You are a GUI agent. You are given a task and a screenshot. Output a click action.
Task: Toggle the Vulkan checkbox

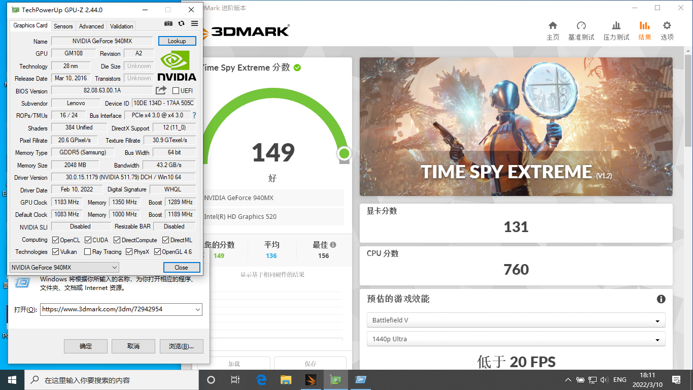55,251
